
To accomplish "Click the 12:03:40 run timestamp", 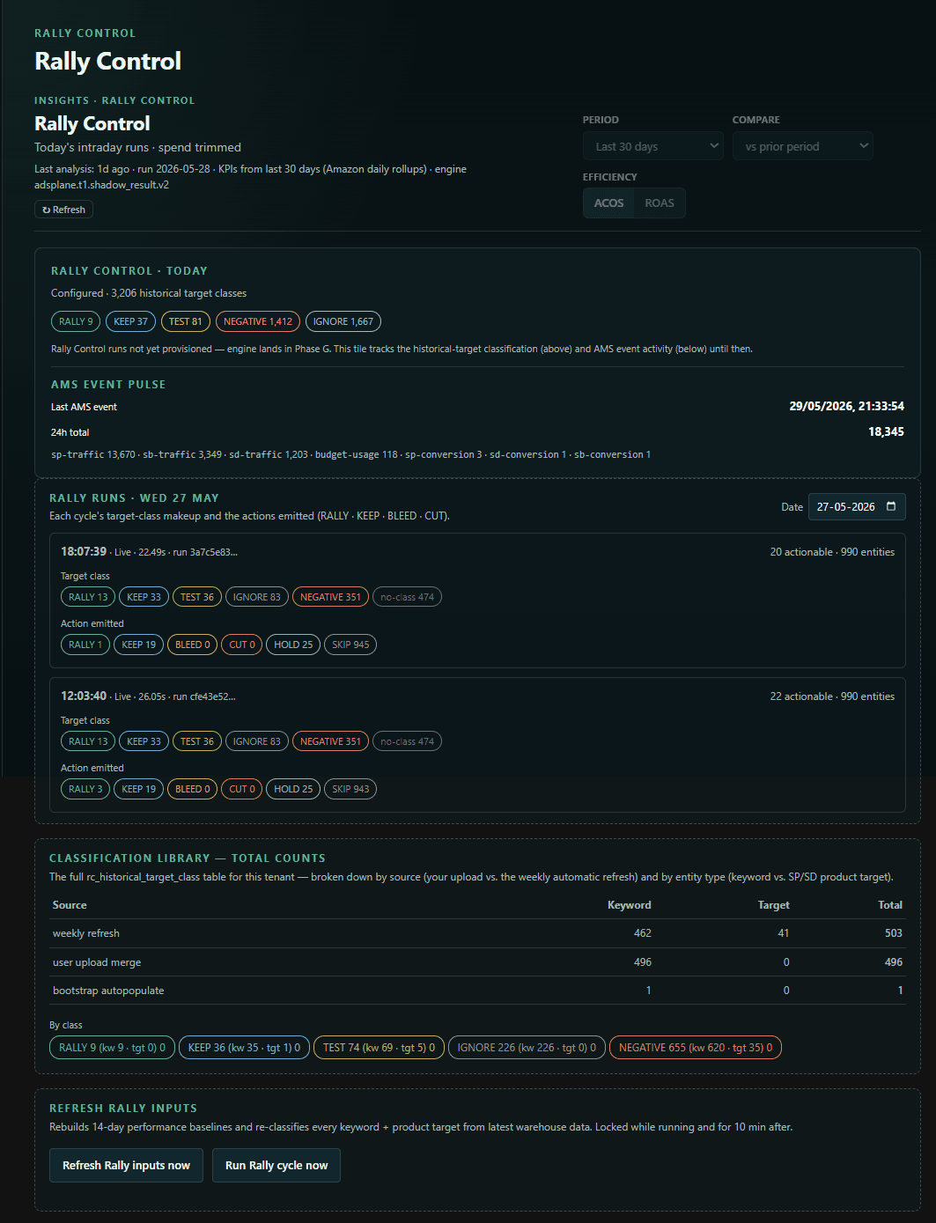I will point(84,696).
